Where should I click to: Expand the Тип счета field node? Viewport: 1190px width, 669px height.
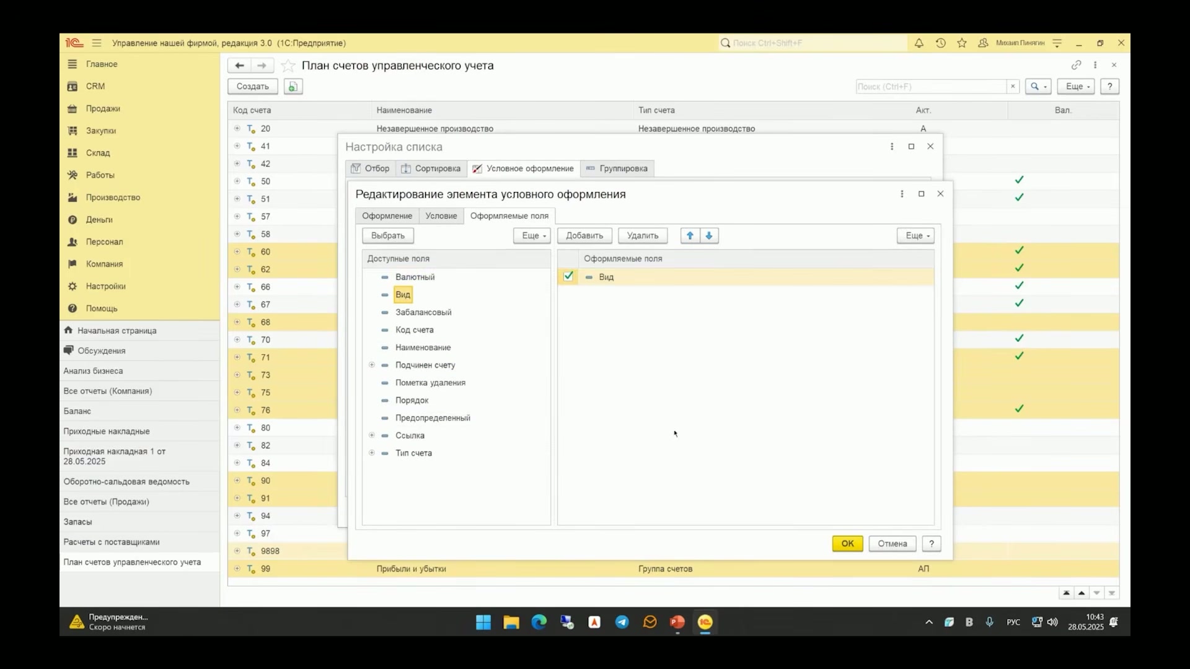point(372,453)
